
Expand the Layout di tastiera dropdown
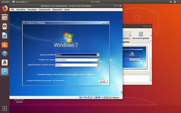click(98, 65)
